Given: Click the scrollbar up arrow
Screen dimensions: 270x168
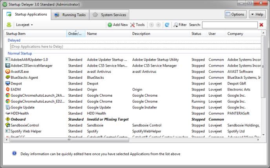Looking at the screenshot, I should pyautogui.click(x=263, y=33).
